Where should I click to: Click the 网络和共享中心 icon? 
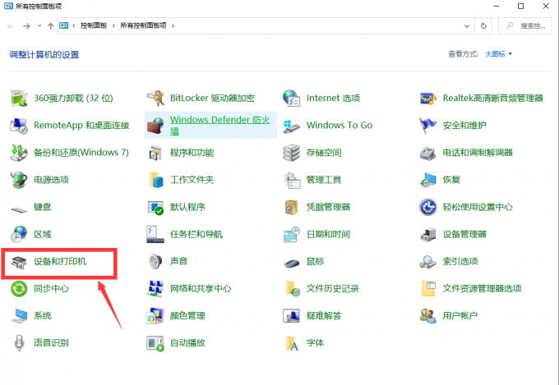coord(155,288)
